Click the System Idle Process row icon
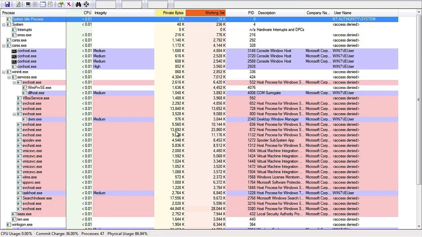This screenshot has width=422, height=237. tap(9, 19)
